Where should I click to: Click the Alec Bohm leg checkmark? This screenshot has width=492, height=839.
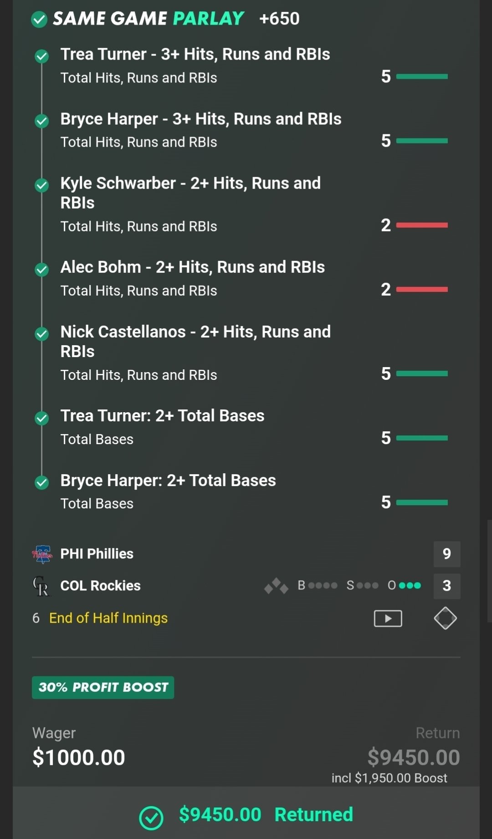coord(42,270)
